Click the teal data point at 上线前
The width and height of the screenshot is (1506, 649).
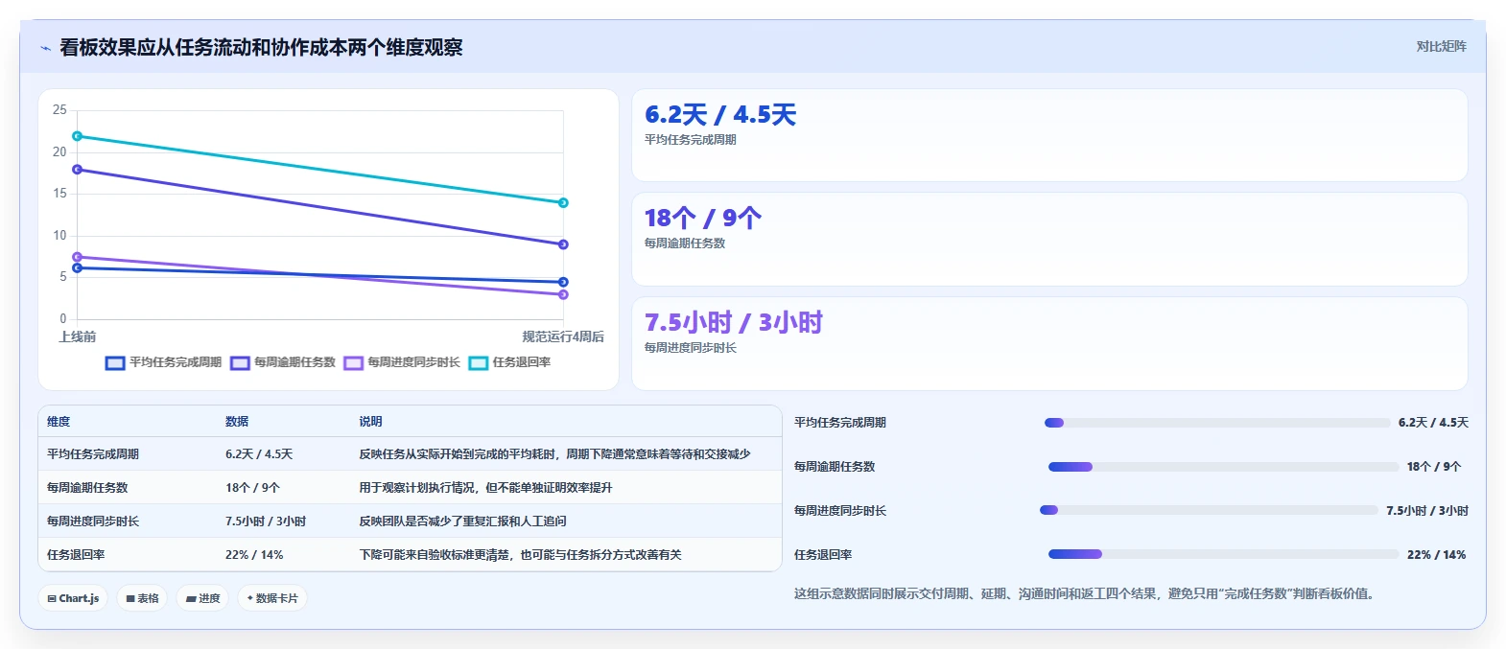[78, 136]
